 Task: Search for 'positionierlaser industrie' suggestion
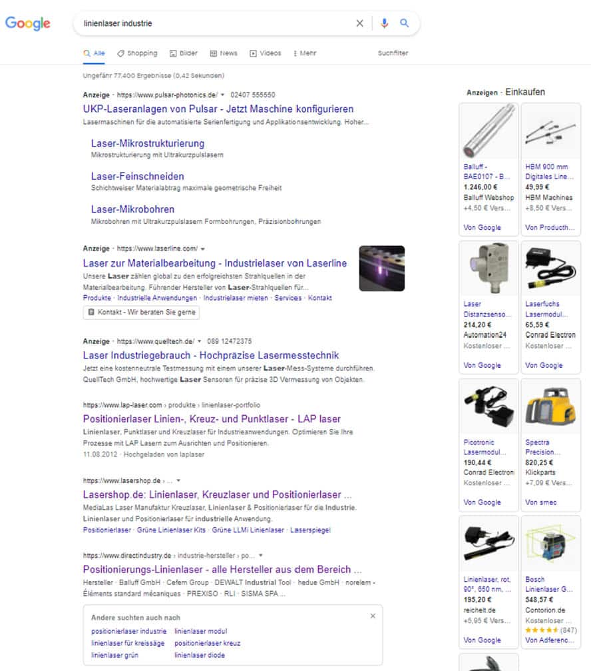tap(128, 631)
